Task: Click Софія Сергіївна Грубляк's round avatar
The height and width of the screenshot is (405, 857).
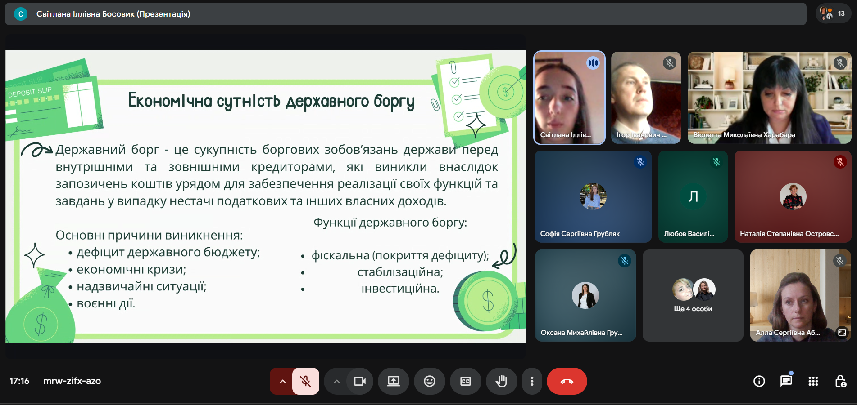Action: [593, 196]
